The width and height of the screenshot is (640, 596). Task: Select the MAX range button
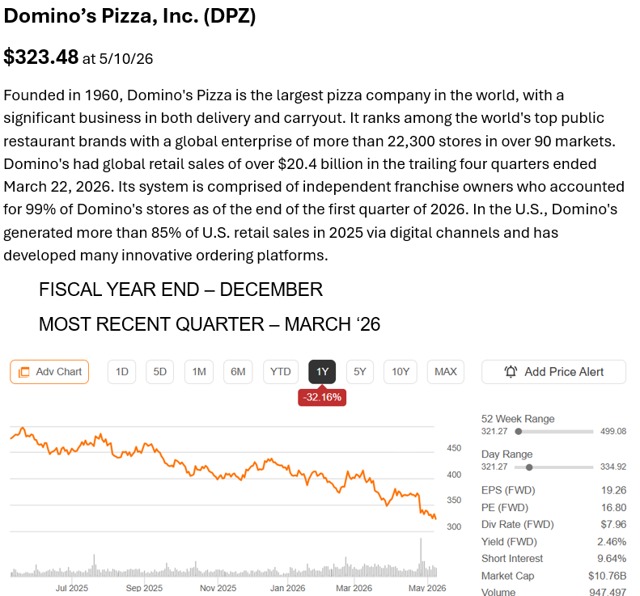click(x=446, y=372)
